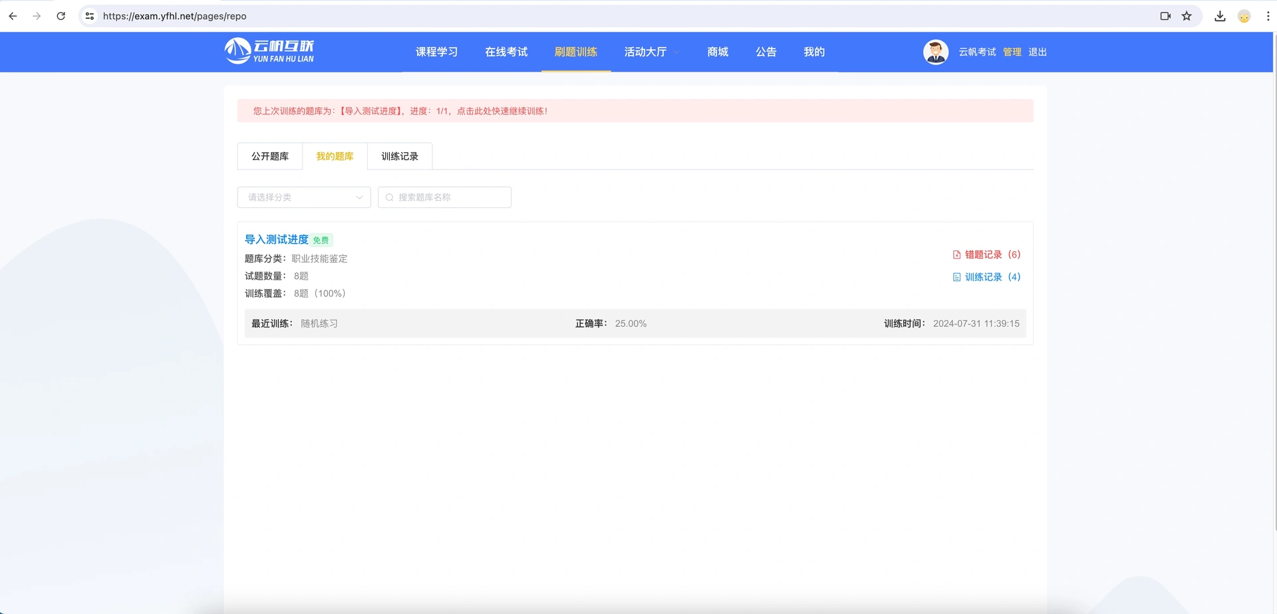Click the screen capture camera icon in the address bar

pyautogui.click(x=1165, y=16)
